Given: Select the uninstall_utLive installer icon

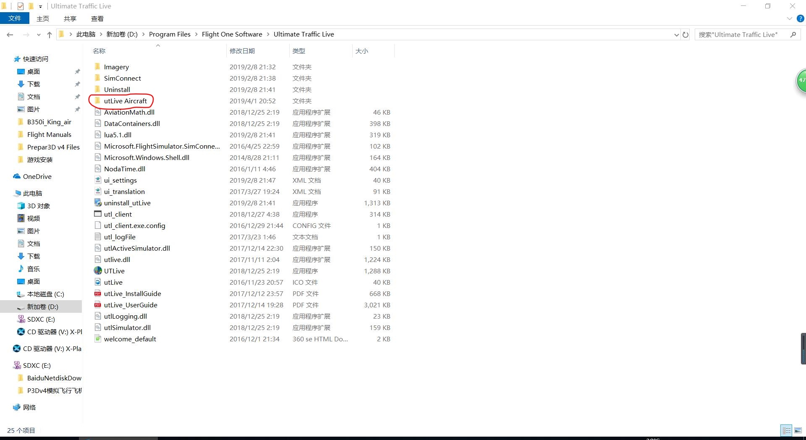Looking at the screenshot, I should pyautogui.click(x=98, y=203).
